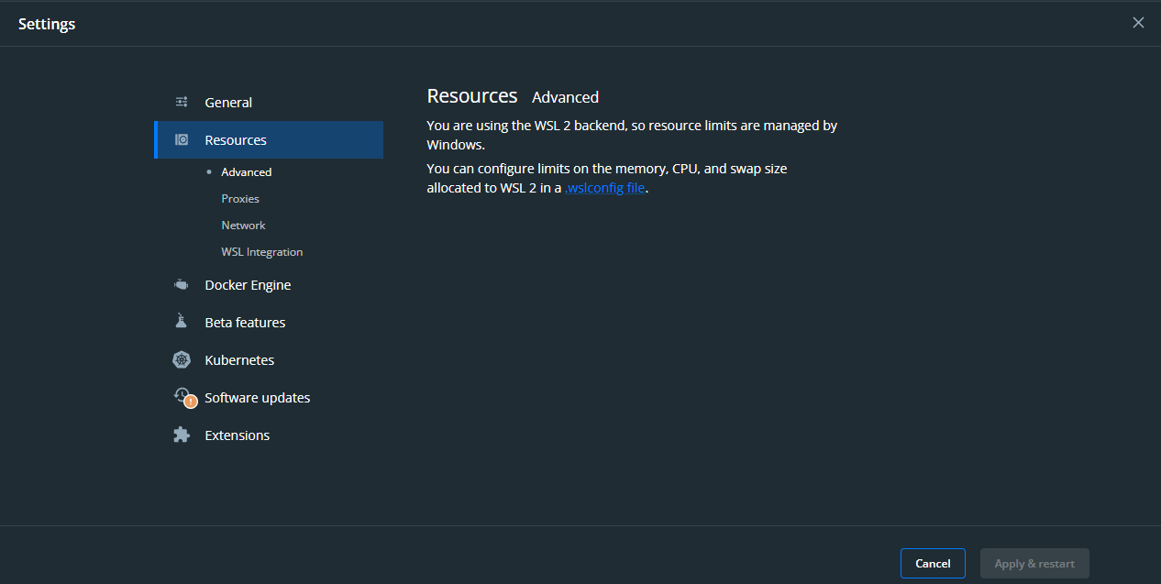Follow the .wslconfig file link
Image resolution: width=1161 pixels, height=584 pixels.
tap(605, 188)
